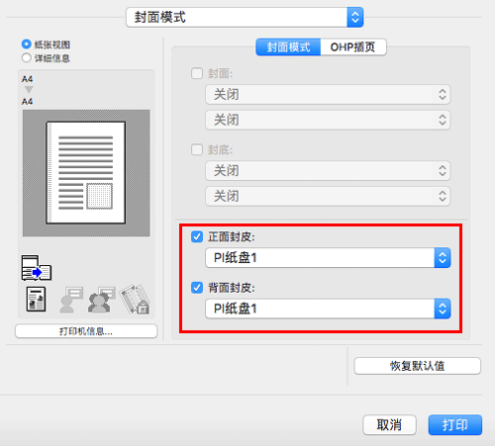Viewport: 495px width, 446px height.
Task: Open first 关闭 dropdown under 封底
Action: point(328,171)
